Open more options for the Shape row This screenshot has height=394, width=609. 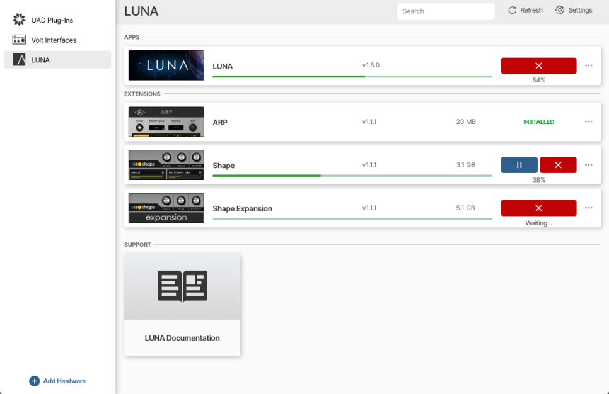(588, 165)
